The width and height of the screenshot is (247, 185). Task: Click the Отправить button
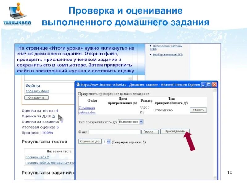pyautogui.click(x=36, y=97)
